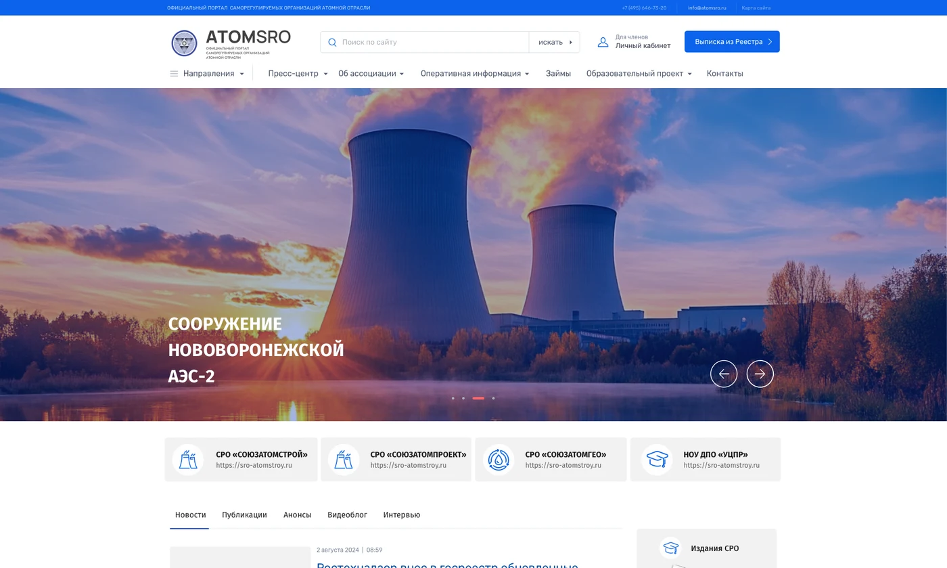Viewport: 947px width, 568px height.
Task: Switch to the Интервью tab
Action: [402, 515]
